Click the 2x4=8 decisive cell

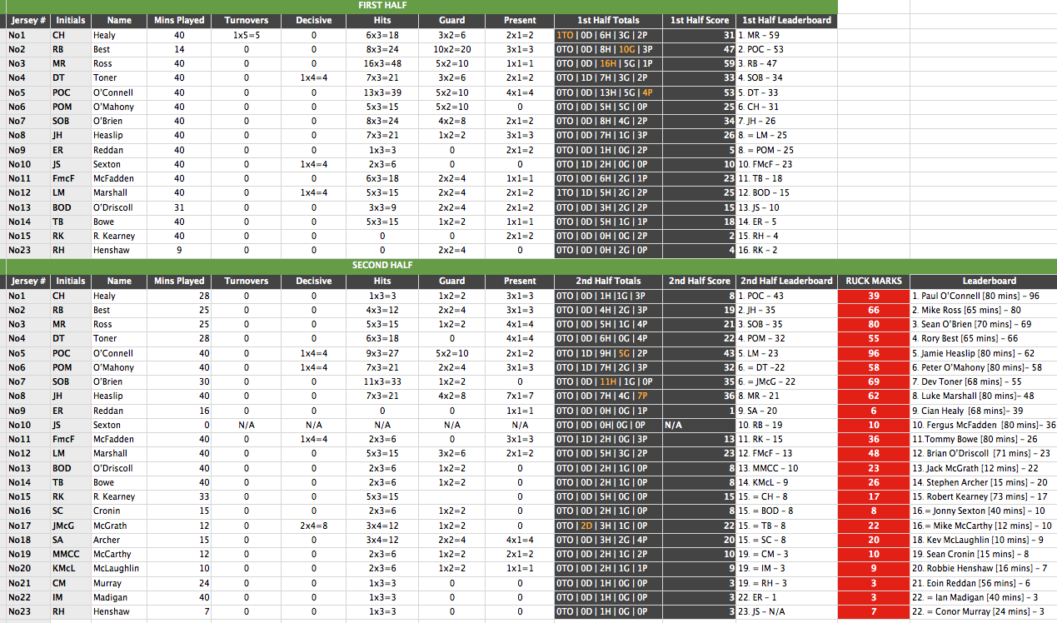pos(313,526)
